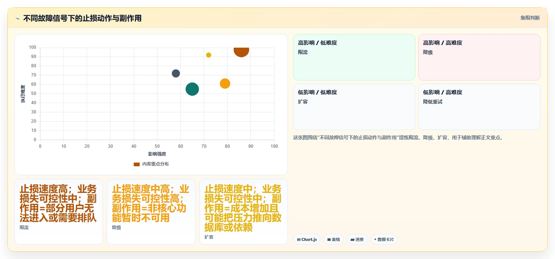Click the 执行难度 y-axis title
This screenshot has height=259, width=555.
click(23, 94)
